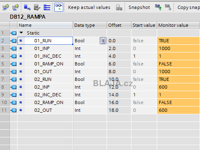Open the data type selector for 01_RUN
Viewport: 200px width, 150px height.
[x=103, y=41]
